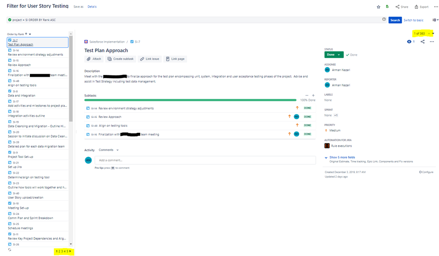Click the SI-10 issue type icon in the list
Screen dimensions: 439x256
point(10,203)
